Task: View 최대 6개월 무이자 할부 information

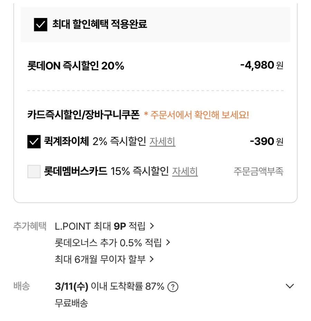Action: [x=100, y=259]
